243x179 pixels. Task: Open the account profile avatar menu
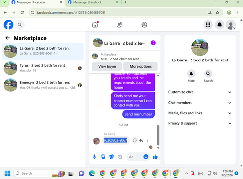click(x=231, y=25)
